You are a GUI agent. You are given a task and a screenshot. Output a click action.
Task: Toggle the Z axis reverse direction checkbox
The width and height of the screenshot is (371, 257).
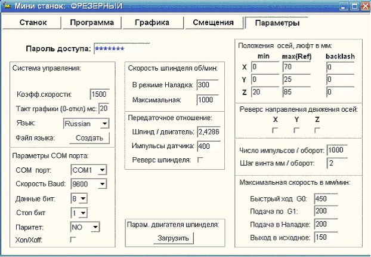tap(317, 130)
